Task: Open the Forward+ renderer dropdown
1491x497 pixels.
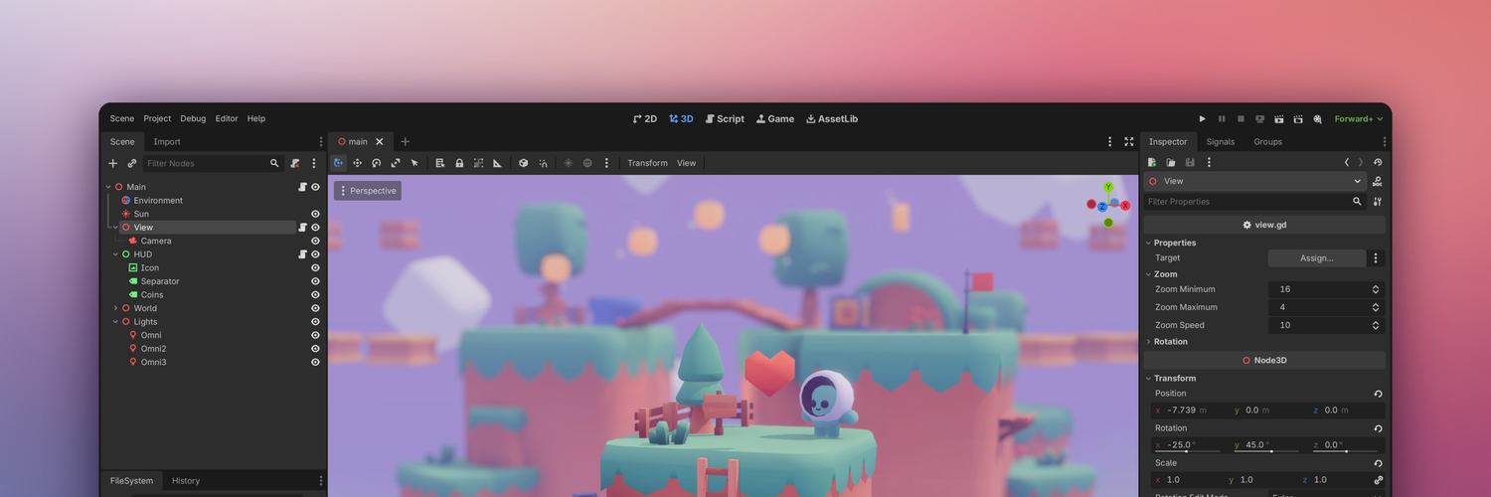Action: 1358,118
